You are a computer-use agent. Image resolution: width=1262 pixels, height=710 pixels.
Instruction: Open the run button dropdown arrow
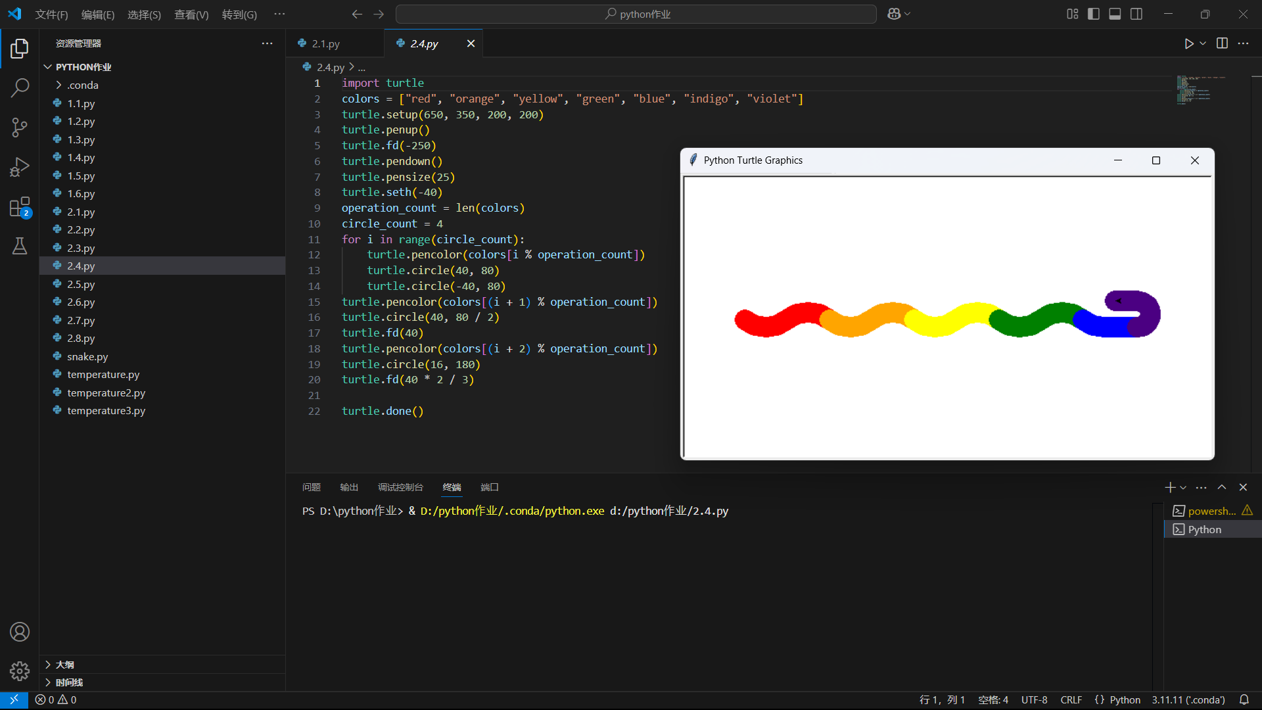[x=1203, y=43]
